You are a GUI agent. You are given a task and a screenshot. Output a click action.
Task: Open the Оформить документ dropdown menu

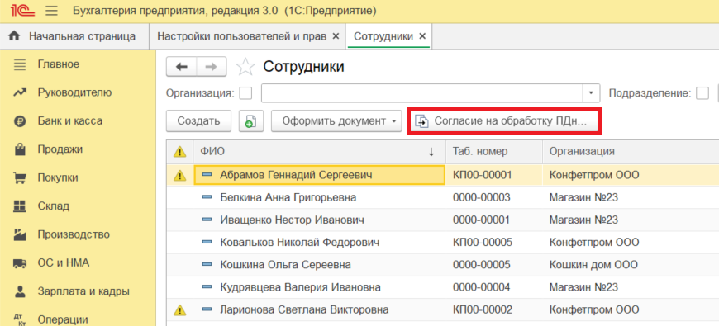coord(336,121)
